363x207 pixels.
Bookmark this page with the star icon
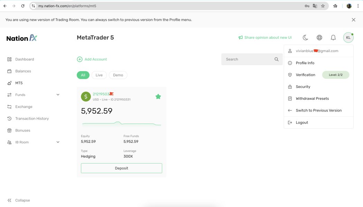coord(323,6)
